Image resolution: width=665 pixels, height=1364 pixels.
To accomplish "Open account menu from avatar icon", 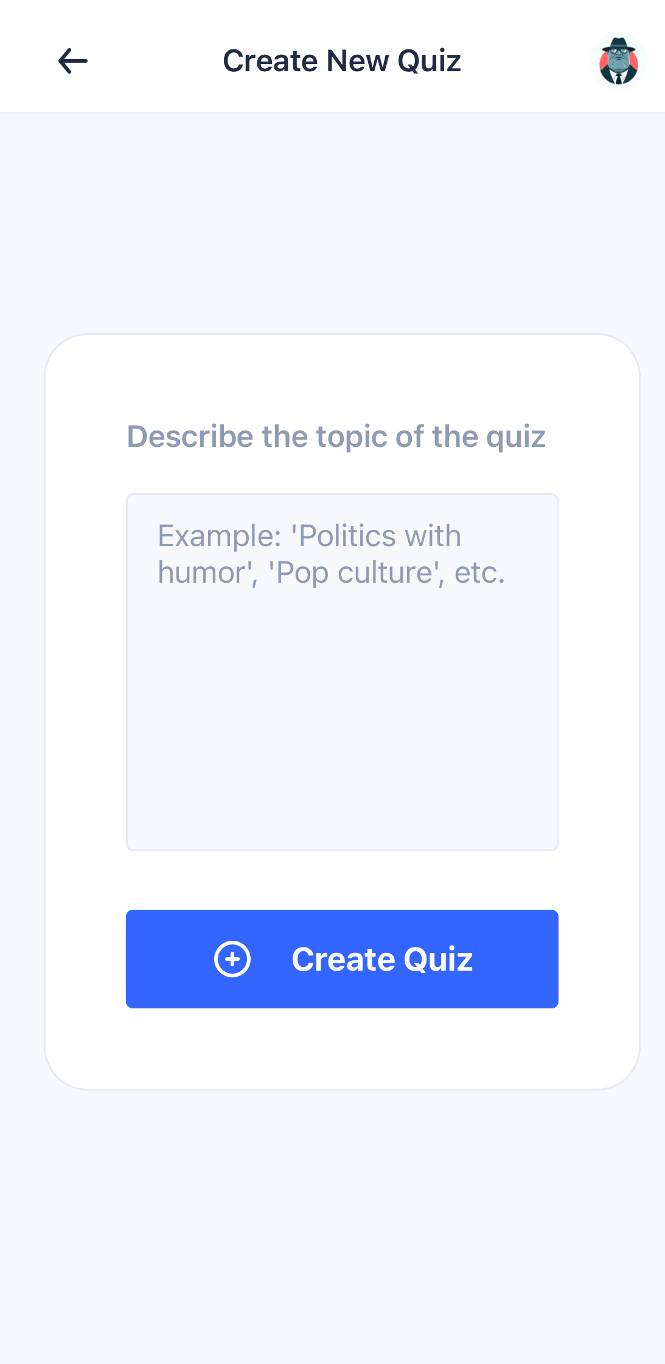I will (x=618, y=62).
